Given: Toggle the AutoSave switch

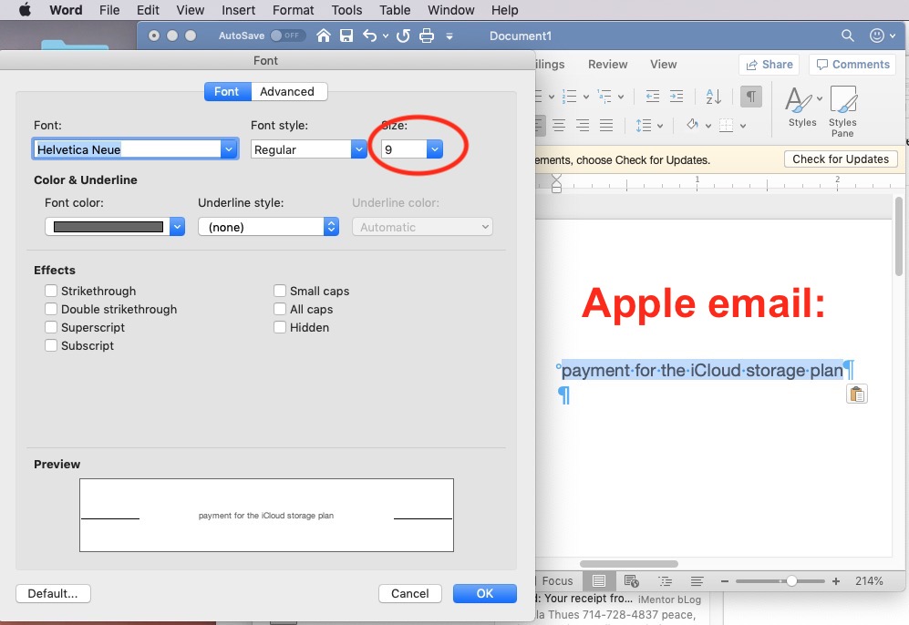Looking at the screenshot, I should point(287,36).
